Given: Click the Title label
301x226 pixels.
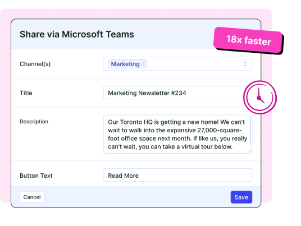Looking at the screenshot, I should (x=26, y=93).
